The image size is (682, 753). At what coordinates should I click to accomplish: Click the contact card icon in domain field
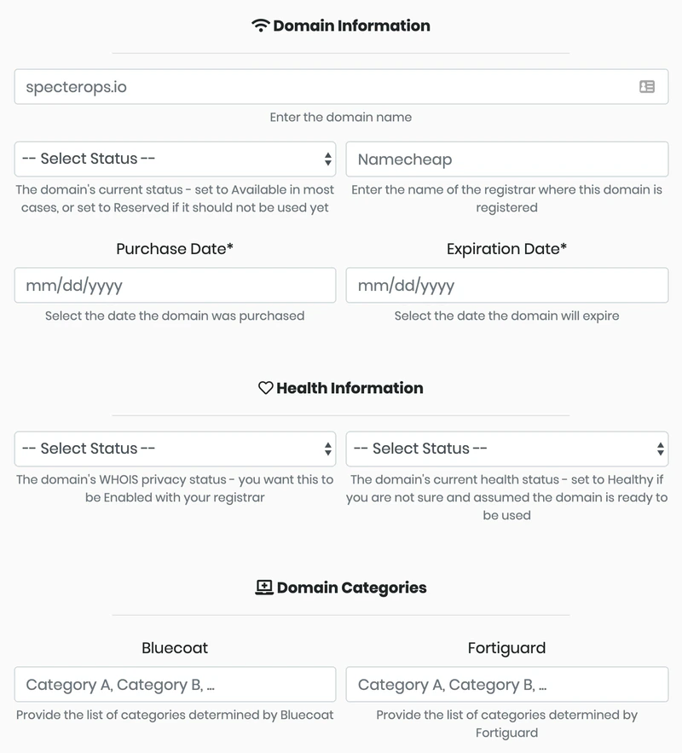(647, 87)
